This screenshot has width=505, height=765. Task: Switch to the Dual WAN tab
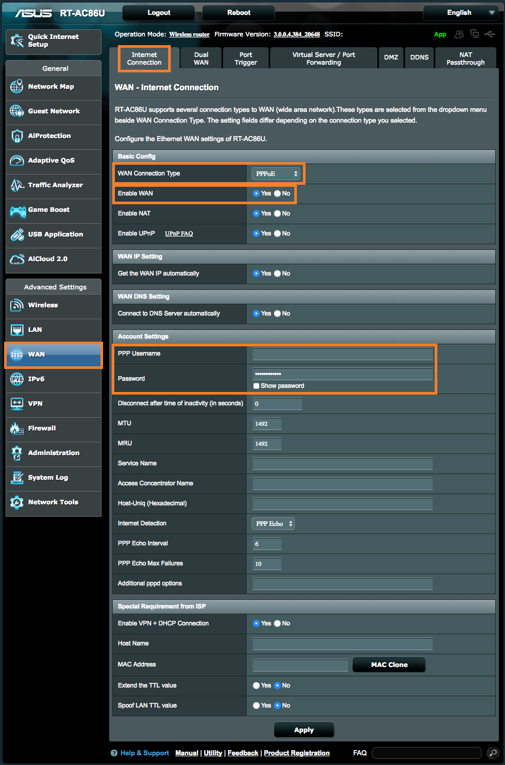click(200, 57)
